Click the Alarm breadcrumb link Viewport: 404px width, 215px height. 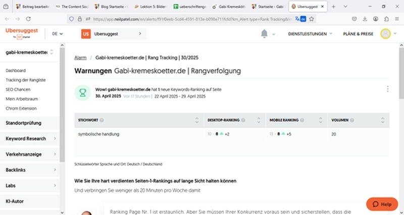(x=80, y=58)
